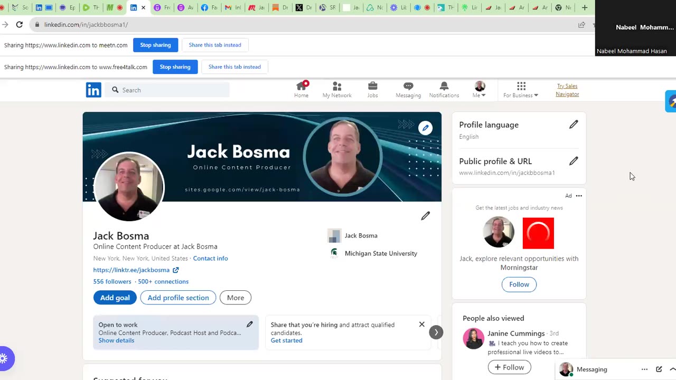The width and height of the screenshot is (676, 380).
Task: Click the Add profile section button
Action: click(x=178, y=298)
